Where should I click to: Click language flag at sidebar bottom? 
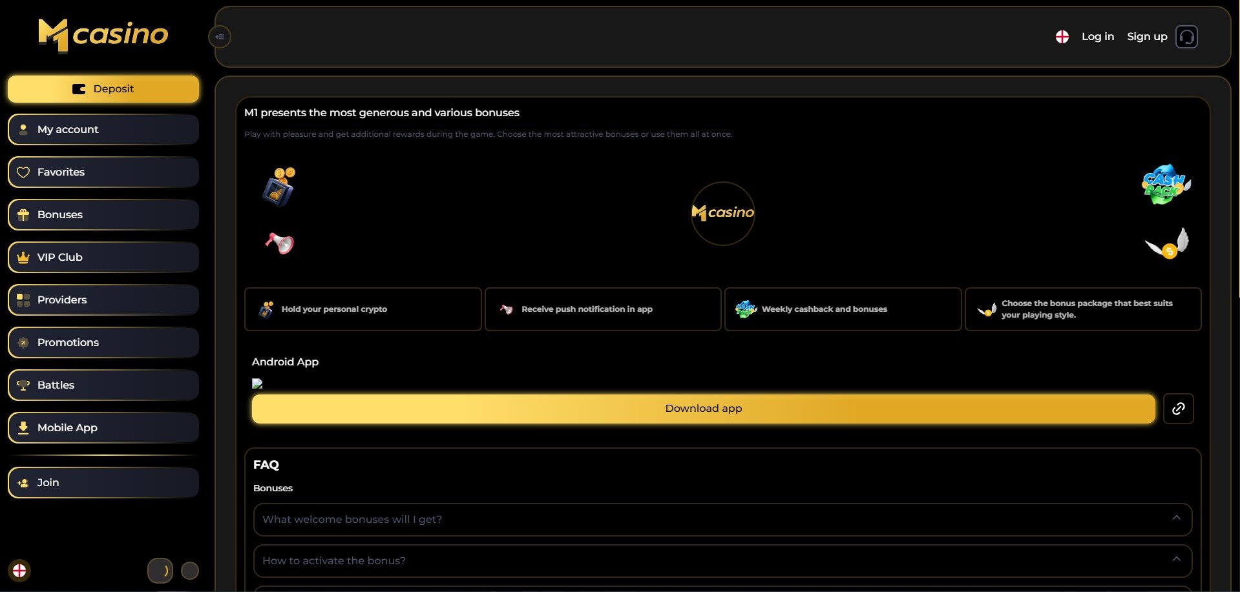[x=19, y=571]
